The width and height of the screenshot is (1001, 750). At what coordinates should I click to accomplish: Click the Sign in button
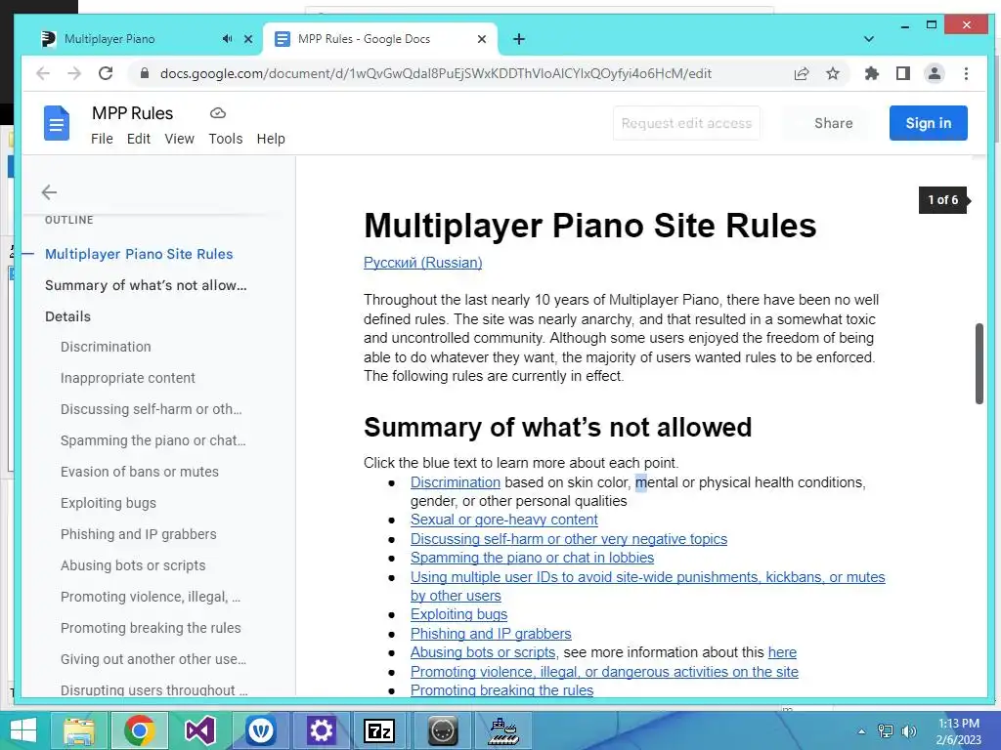(929, 123)
